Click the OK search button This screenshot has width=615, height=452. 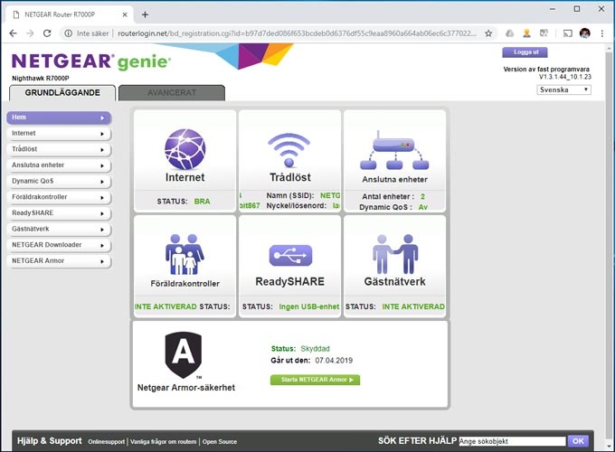pyautogui.click(x=578, y=441)
